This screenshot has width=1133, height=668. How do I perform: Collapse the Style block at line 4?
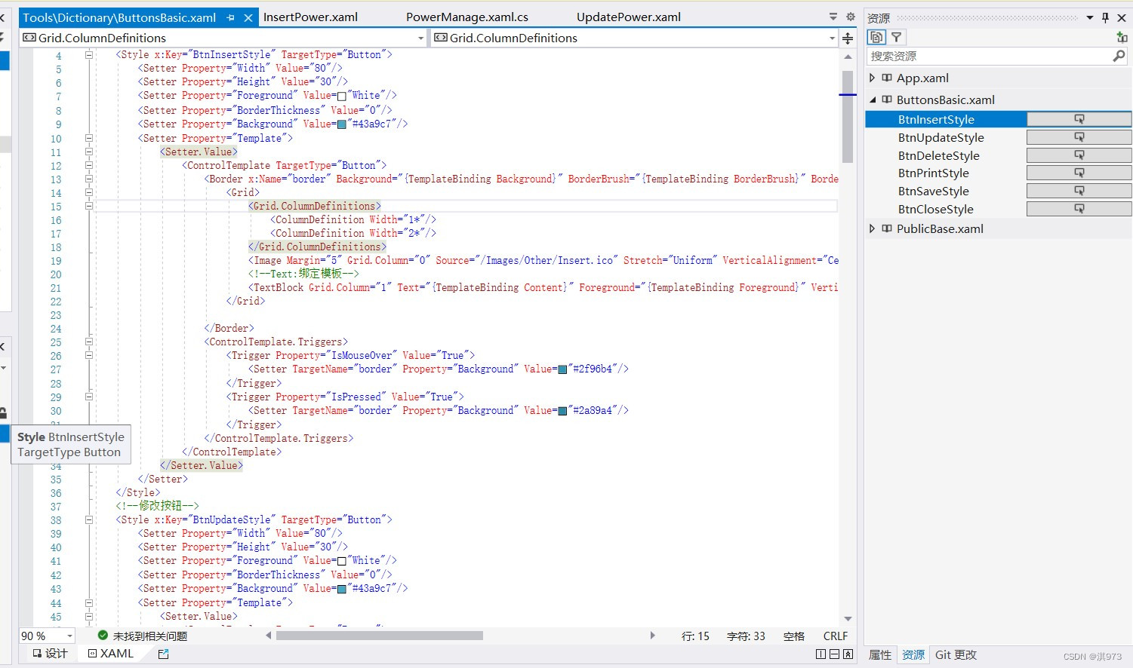(88, 54)
